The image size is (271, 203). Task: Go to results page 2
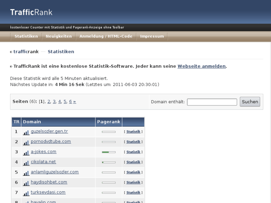(x=49, y=101)
